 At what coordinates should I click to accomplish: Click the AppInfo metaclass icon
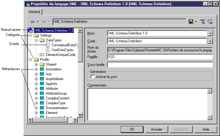pos(42,84)
